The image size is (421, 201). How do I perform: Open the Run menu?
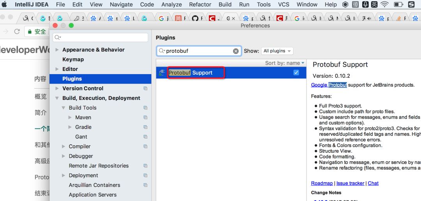click(244, 5)
